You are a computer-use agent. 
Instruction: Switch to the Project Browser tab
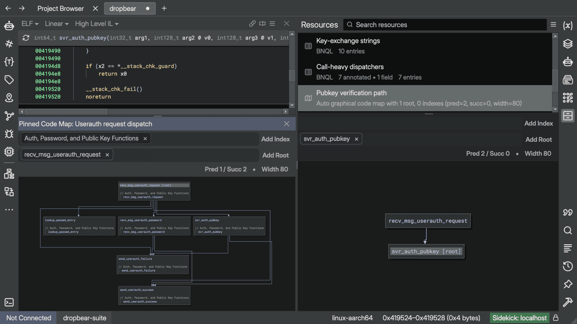pos(60,9)
